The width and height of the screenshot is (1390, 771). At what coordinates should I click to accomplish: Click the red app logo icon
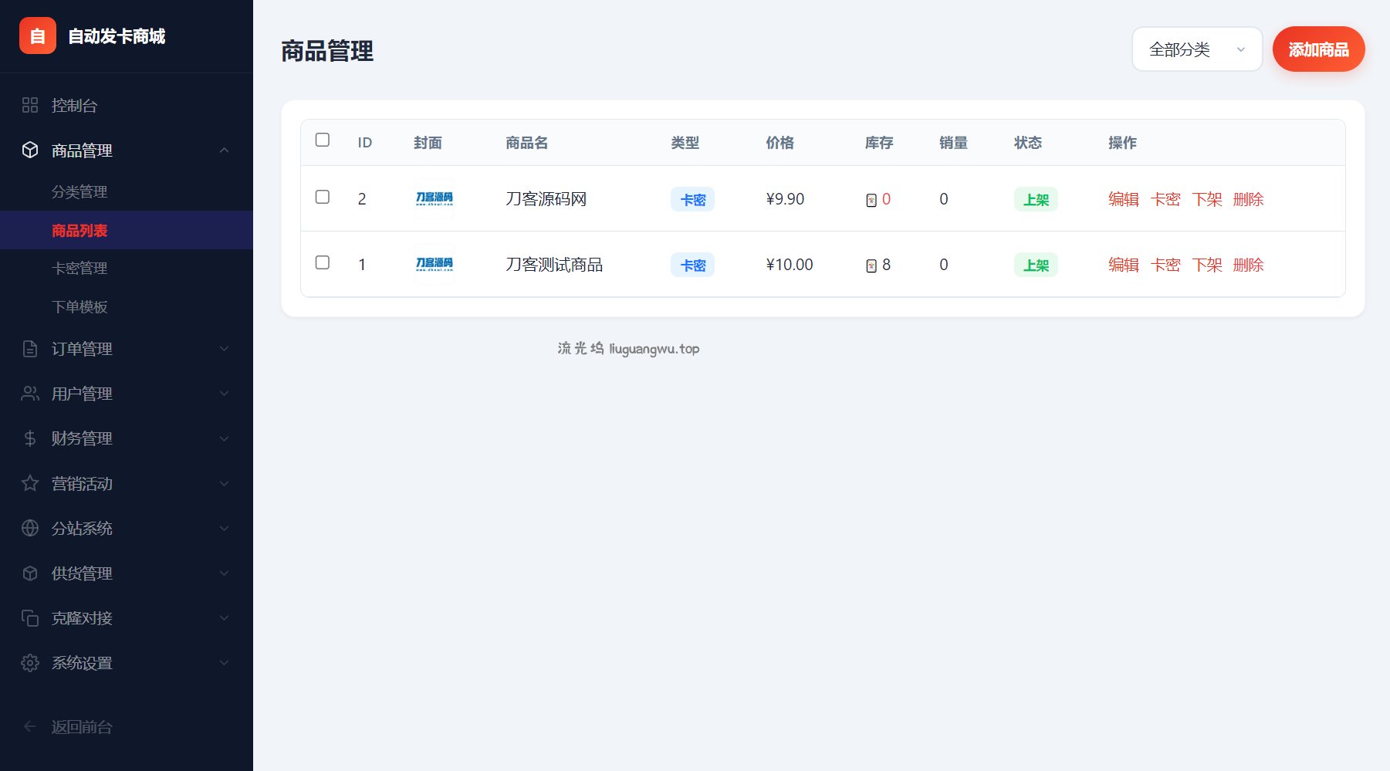click(x=37, y=36)
